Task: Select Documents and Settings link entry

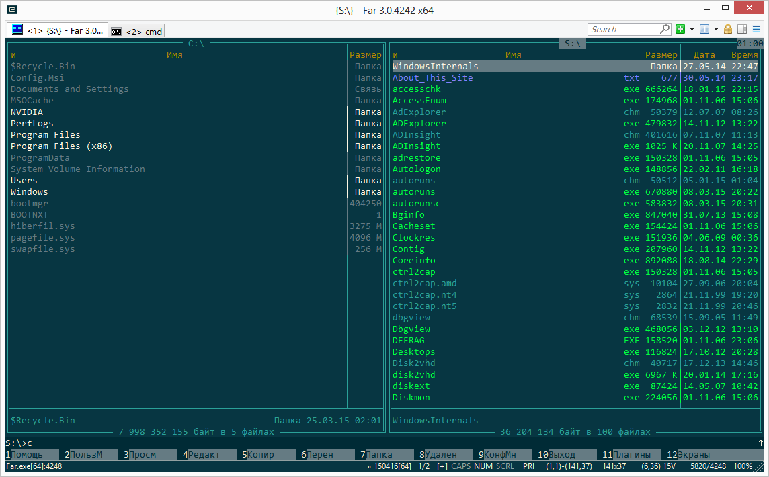Action: [196, 89]
